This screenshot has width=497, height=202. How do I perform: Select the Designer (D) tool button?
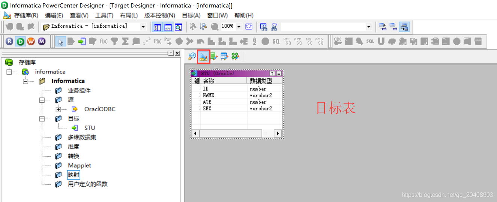pyautogui.click(x=20, y=42)
